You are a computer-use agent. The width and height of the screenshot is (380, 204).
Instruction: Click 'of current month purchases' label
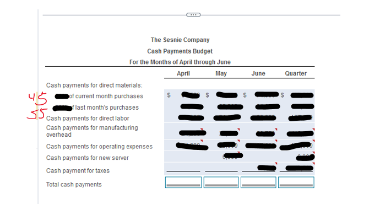106,96
